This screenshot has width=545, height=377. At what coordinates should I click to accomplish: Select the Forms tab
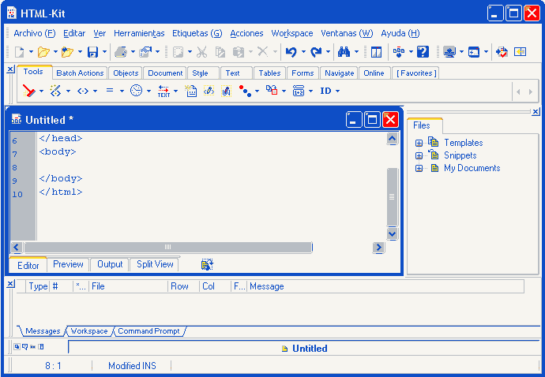click(x=303, y=73)
